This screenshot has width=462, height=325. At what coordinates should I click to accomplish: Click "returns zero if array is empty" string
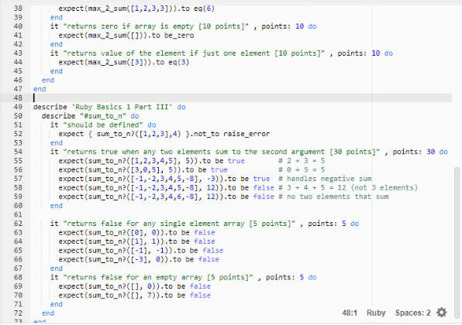156,26
